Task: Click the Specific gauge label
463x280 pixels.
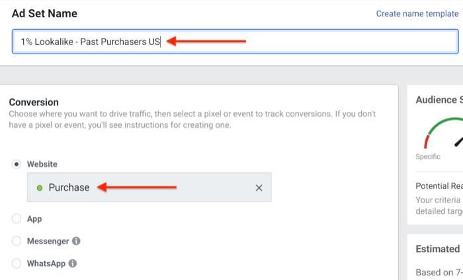Action: pyautogui.click(x=428, y=157)
